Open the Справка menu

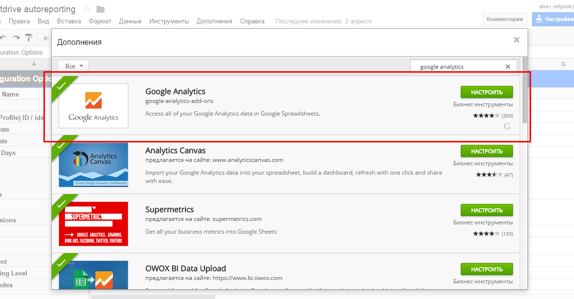pyautogui.click(x=252, y=21)
